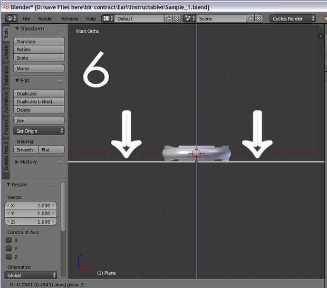Click the Duplicate Linked button

point(39,102)
